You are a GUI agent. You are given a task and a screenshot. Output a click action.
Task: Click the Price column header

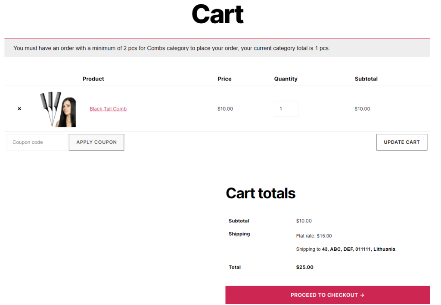pos(224,79)
